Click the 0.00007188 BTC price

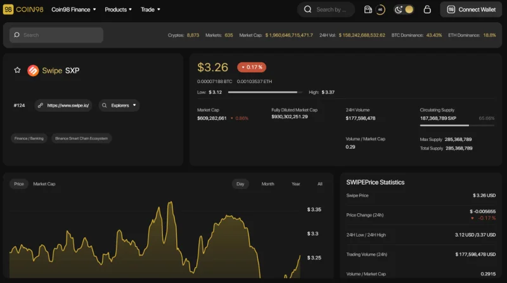[x=214, y=81]
